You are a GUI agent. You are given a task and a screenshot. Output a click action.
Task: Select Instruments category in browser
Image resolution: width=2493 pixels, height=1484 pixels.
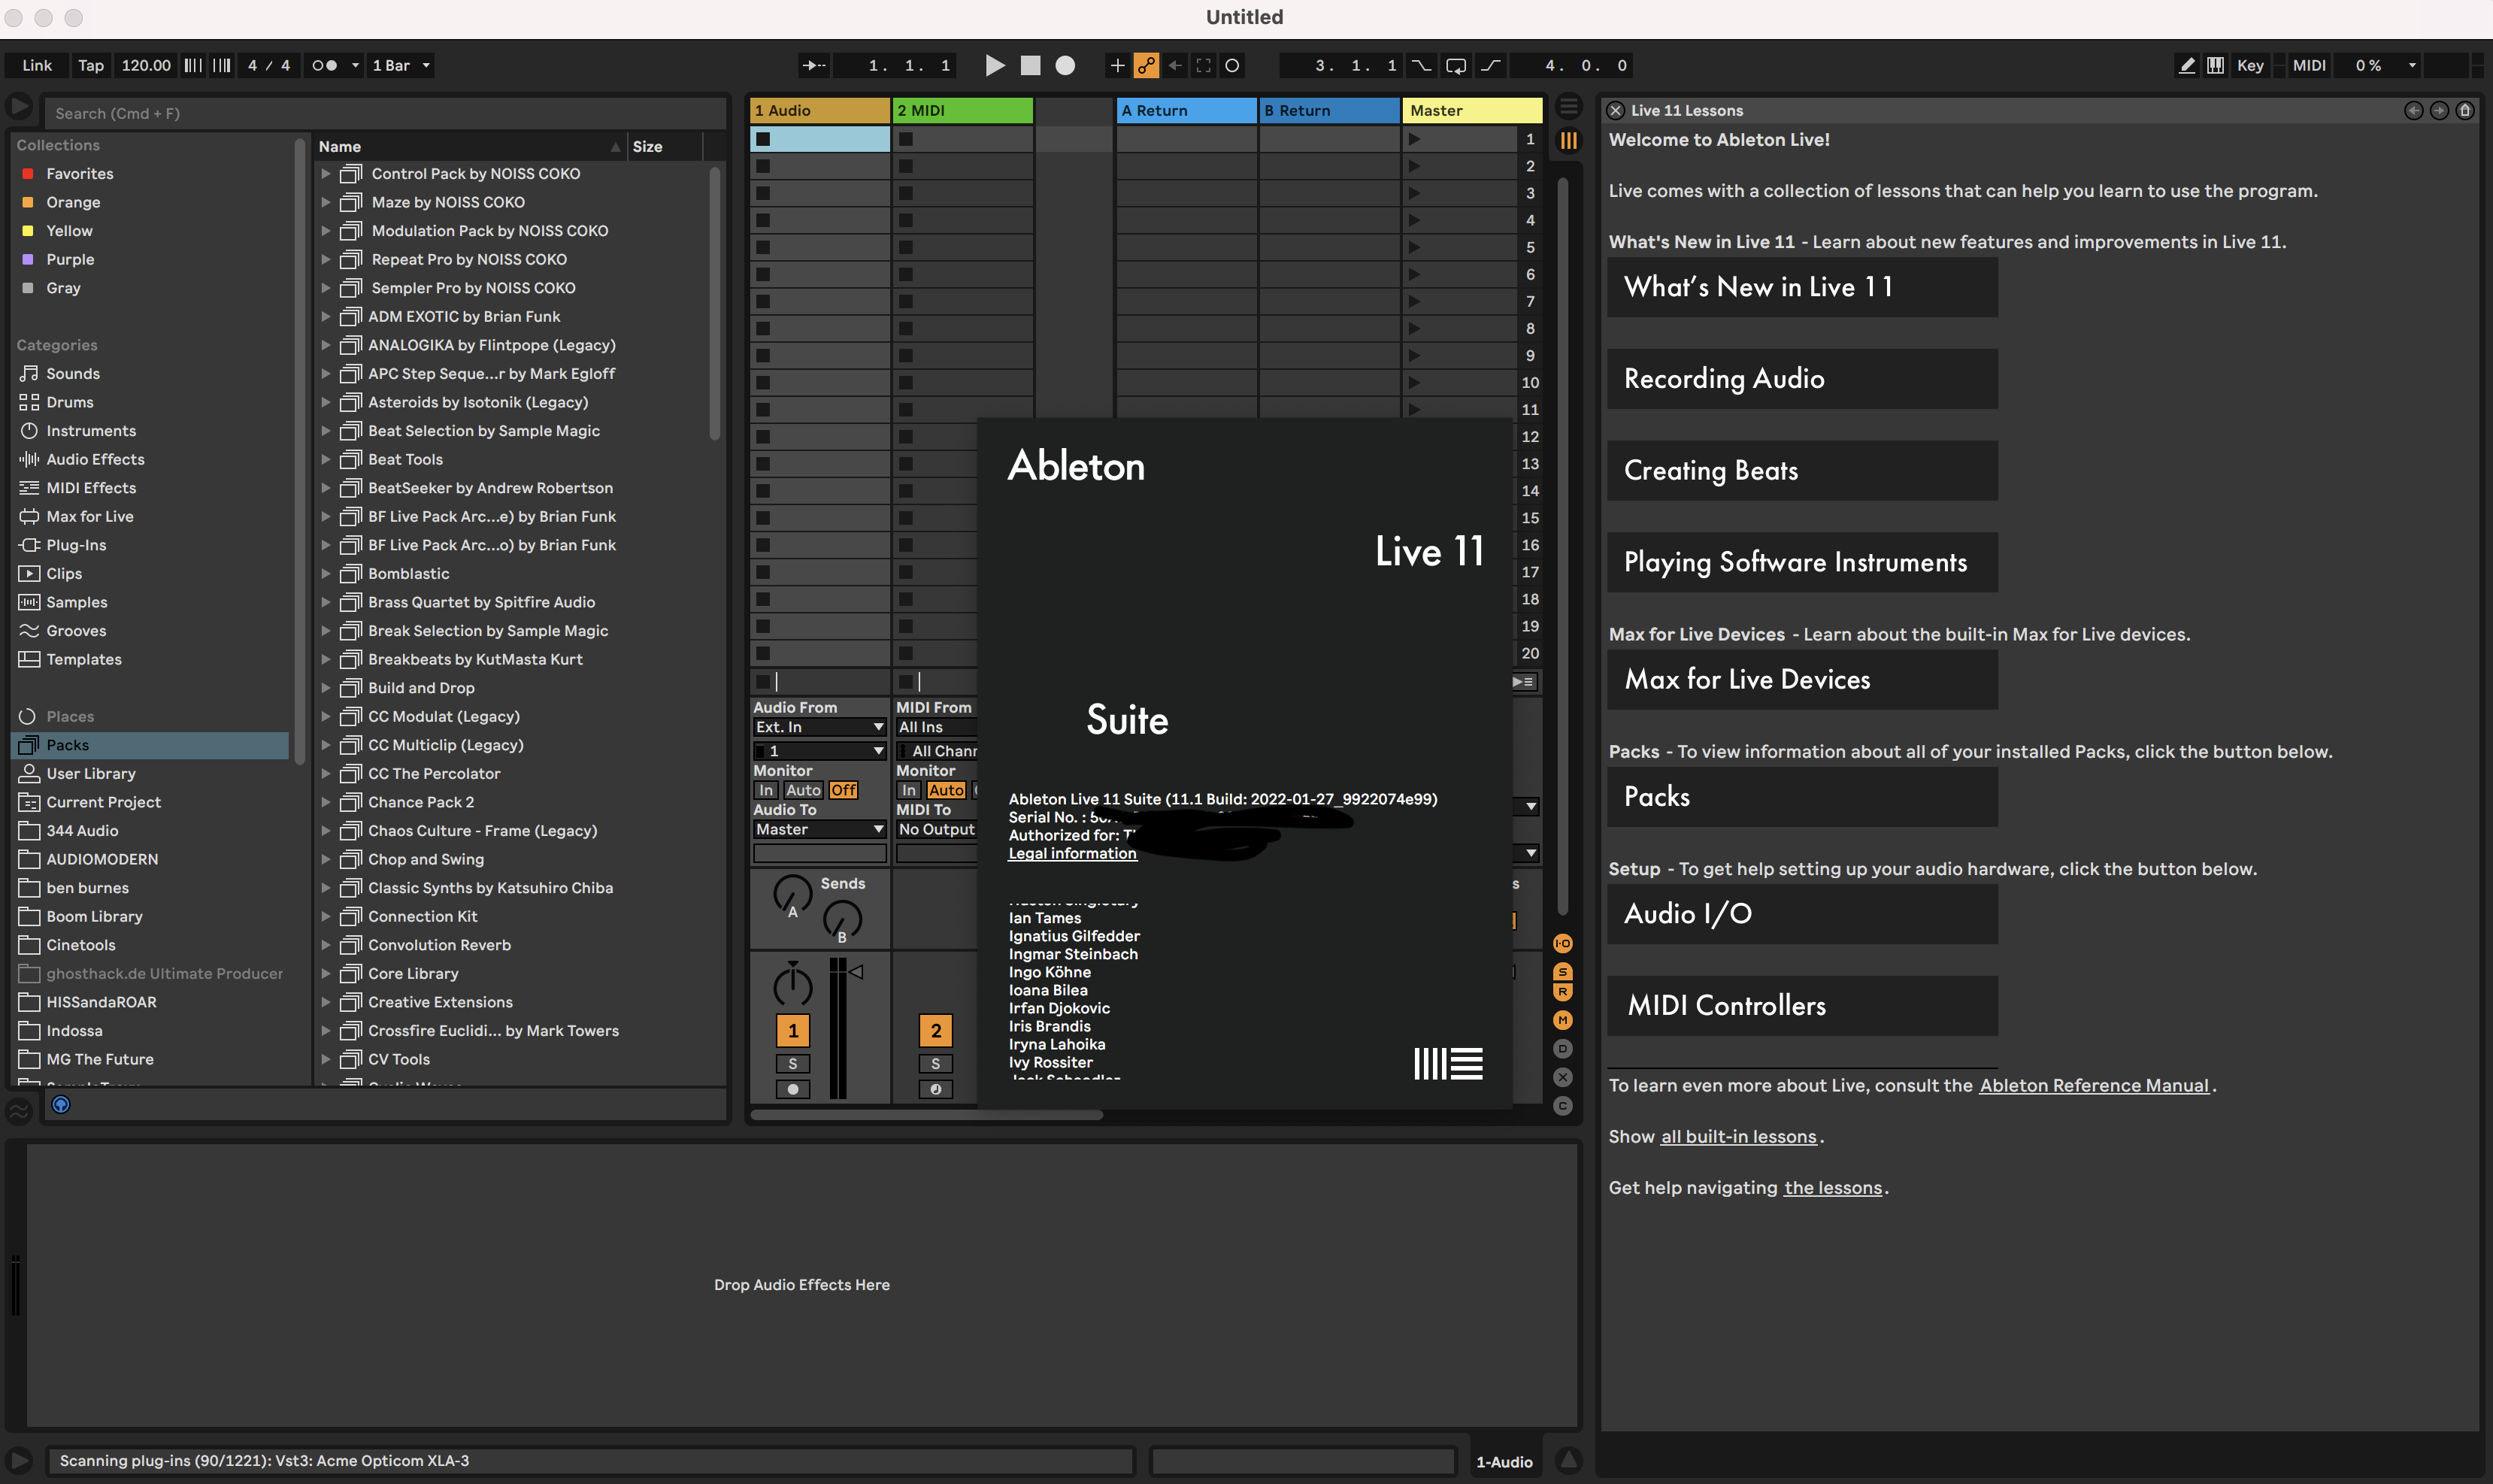[x=91, y=431]
